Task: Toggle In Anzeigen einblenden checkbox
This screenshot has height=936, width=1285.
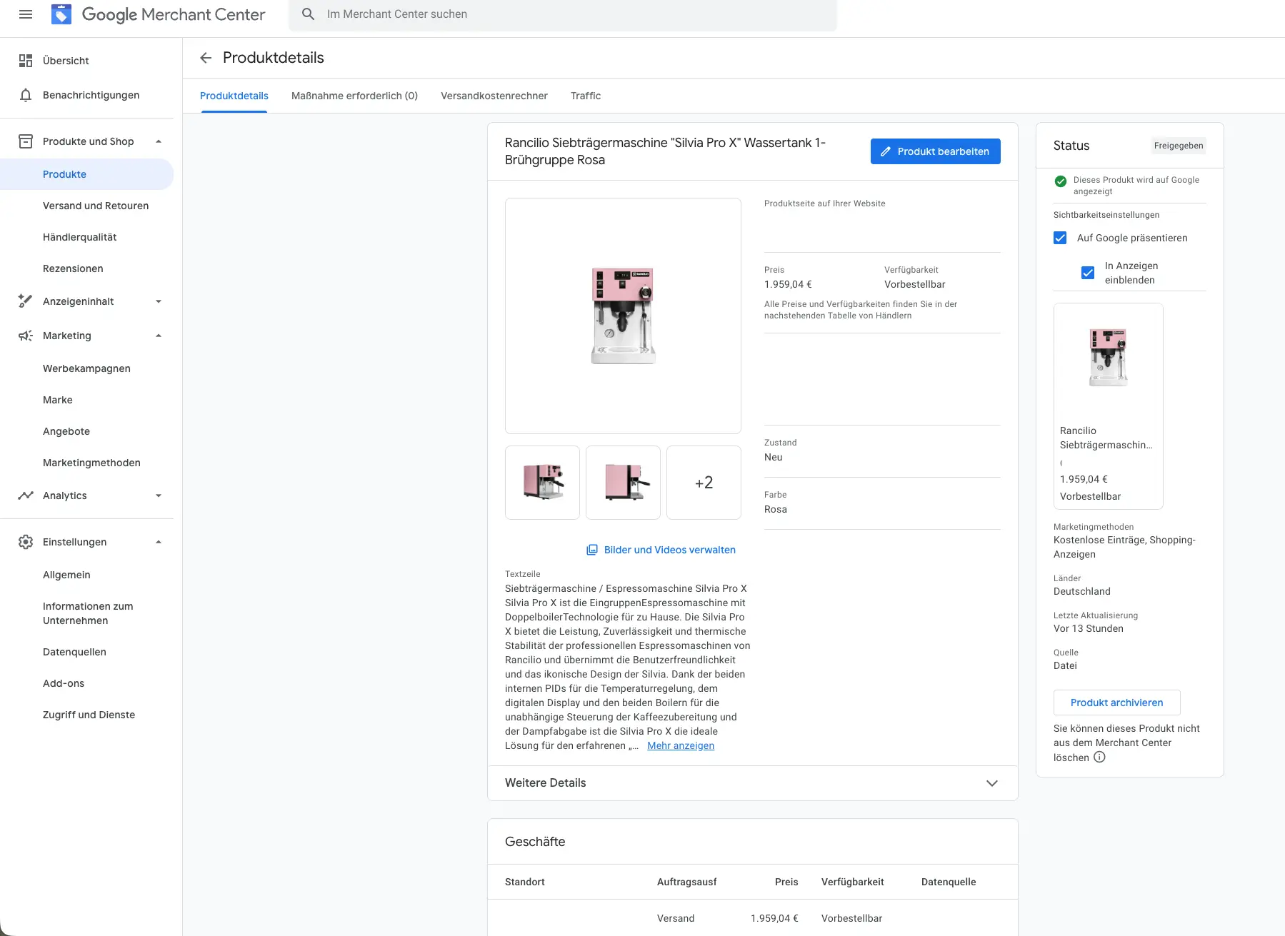Action: point(1088,273)
